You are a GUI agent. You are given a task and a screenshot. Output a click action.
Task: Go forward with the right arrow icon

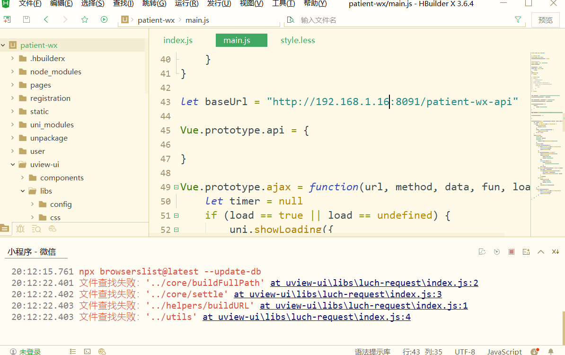pos(65,19)
